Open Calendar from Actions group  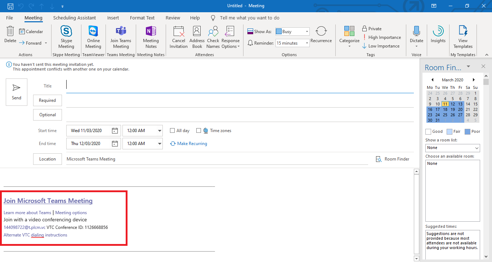(31, 32)
